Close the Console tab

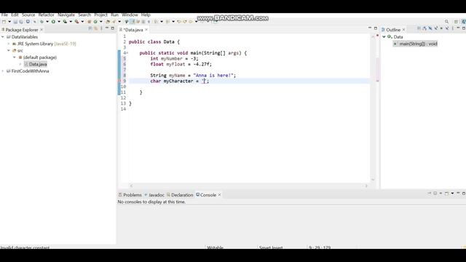tap(220, 195)
